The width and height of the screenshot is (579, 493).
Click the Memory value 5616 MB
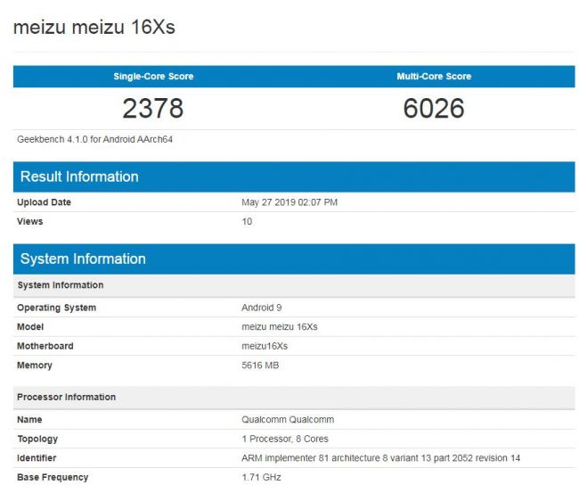(265, 366)
